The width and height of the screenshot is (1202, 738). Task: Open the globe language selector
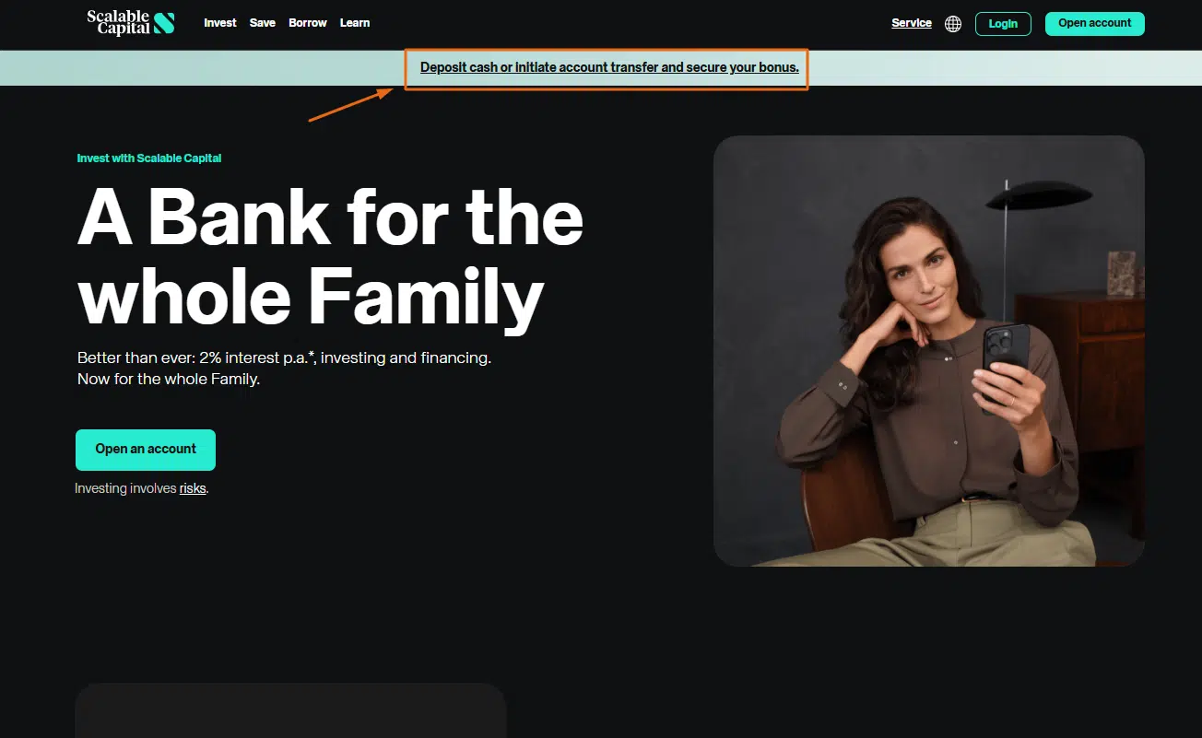pyautogui.click(x=953, y=24)
